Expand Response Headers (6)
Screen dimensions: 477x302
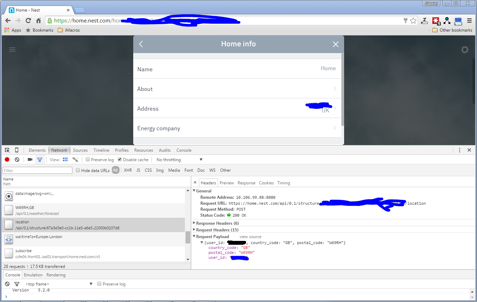(194, 223)
